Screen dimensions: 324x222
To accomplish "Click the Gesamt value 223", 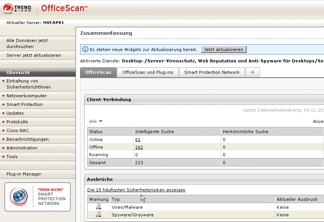I will [x=139, y=163].
